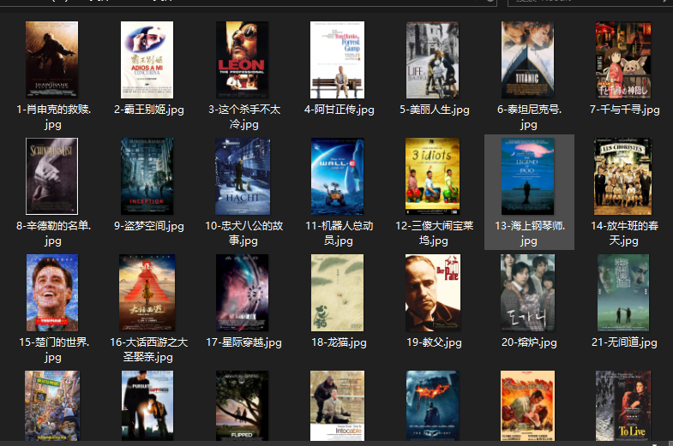Select the Hachi poster thumbnail
673x446 pixels.
point(243,176)
